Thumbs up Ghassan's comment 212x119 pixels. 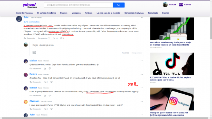[x=45, y=109]
